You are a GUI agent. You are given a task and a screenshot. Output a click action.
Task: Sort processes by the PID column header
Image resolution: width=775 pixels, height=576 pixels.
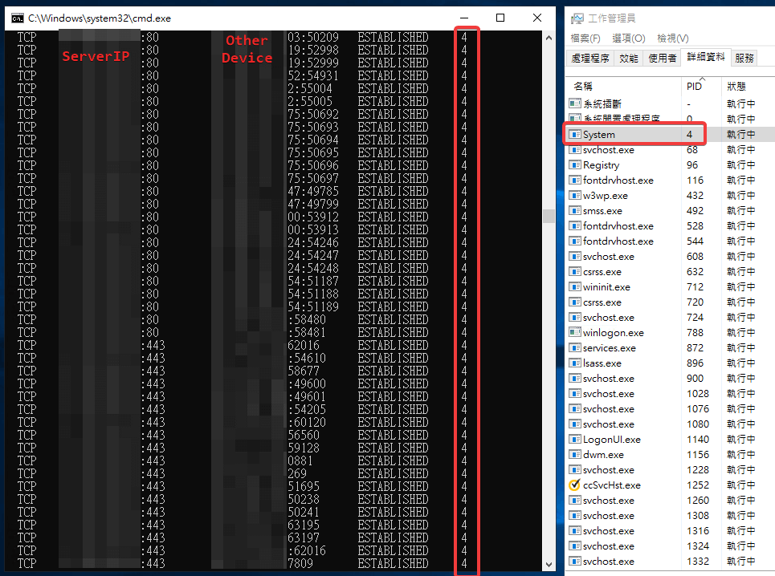click(694, 86)
